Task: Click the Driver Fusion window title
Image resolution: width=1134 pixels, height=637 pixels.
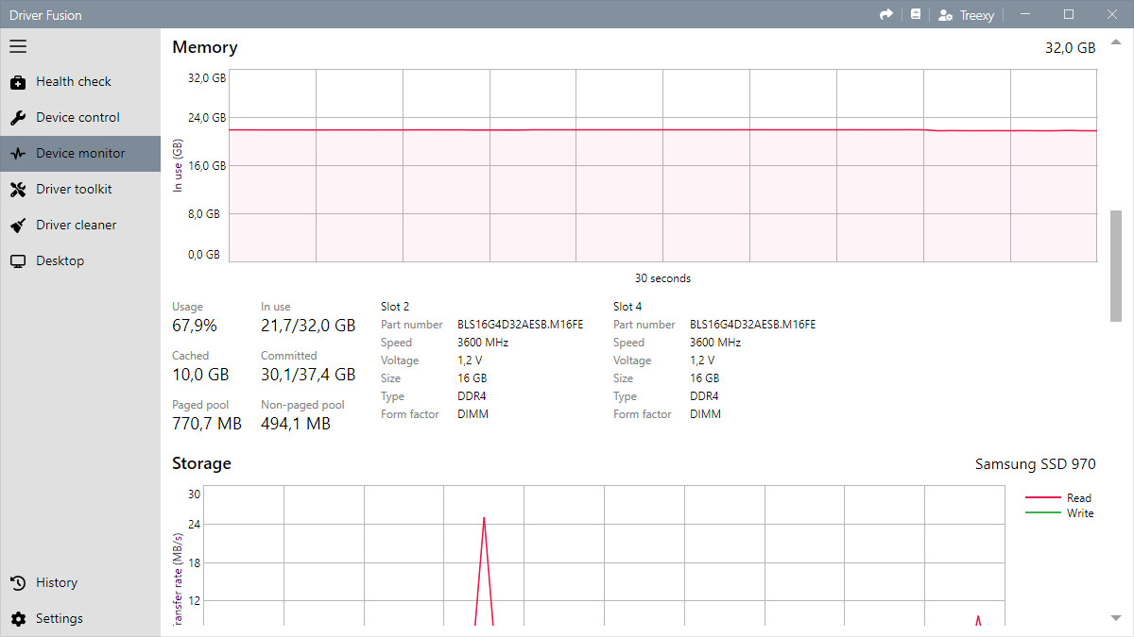Action: (45, 15)
